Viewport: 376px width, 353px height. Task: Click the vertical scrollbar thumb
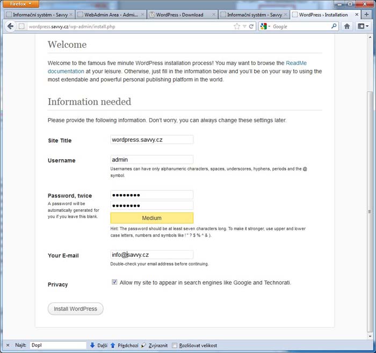point(370,211)
